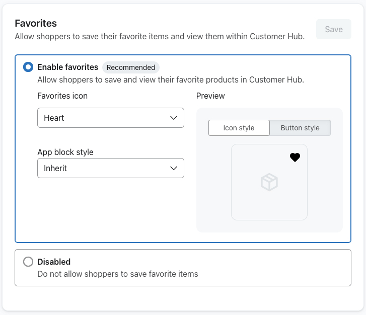Click the product box placeholder icon

(x=269, y=182)
